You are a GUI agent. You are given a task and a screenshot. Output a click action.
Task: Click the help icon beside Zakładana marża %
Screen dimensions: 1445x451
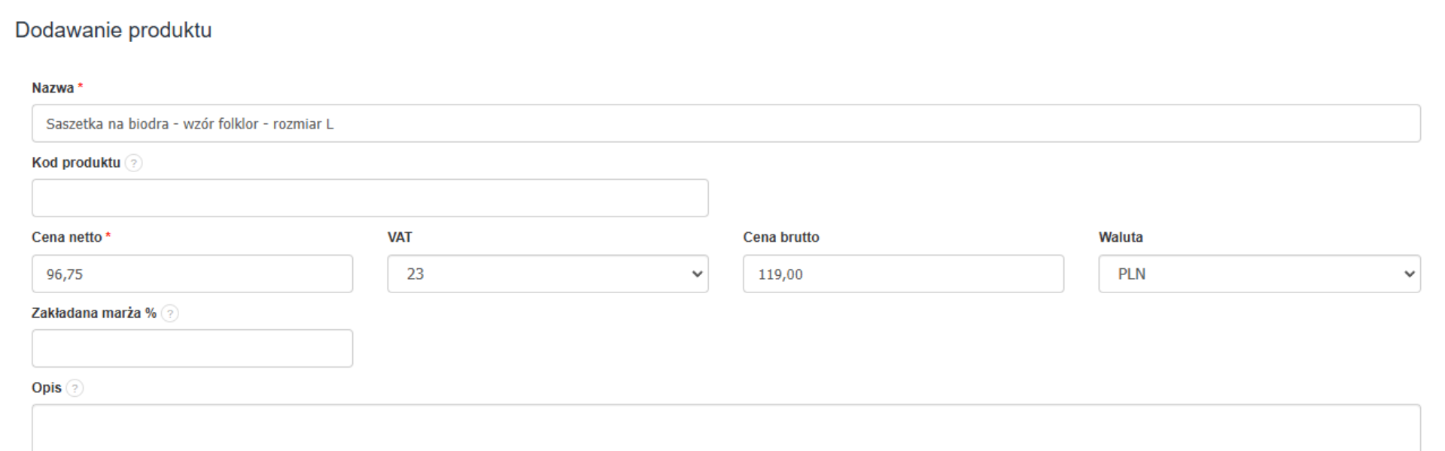(x=170, y=313)
